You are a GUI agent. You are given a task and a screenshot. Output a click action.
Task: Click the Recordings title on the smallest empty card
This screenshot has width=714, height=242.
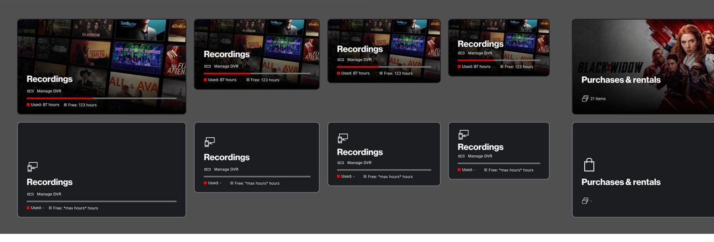coord(480,147)
